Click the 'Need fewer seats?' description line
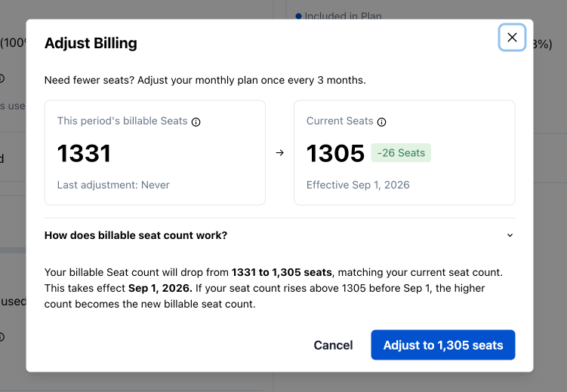 pos(205,80)
